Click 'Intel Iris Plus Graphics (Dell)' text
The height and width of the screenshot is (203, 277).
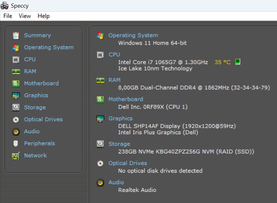(x=158, y=133)
